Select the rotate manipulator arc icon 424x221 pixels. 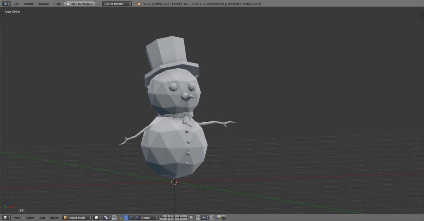click(131, 218)
